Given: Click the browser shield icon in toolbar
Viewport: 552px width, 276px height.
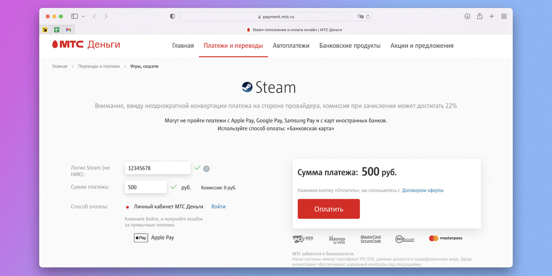Looking at the screenshot, I should [x=172, y=16].
